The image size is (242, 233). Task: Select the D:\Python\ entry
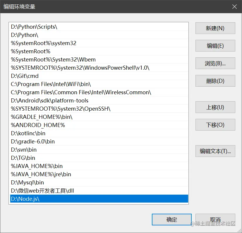[99, 35]
